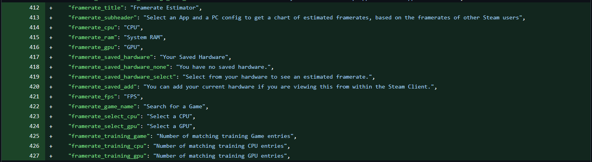Select line number 427 in the gutter
The image size is (592, 162).
point(34,156)
